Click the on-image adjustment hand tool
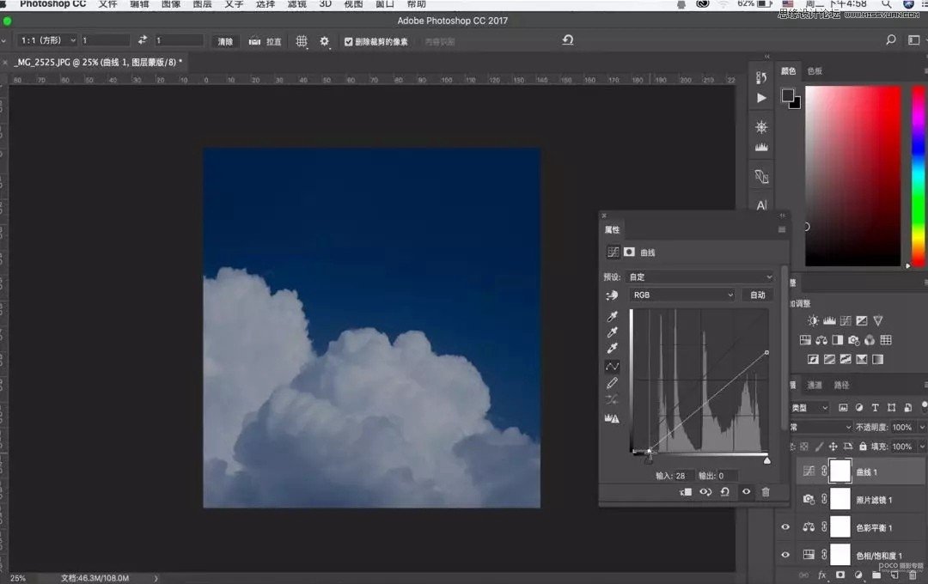The height and width of the screenshot is (584, 928). (612, 295)
